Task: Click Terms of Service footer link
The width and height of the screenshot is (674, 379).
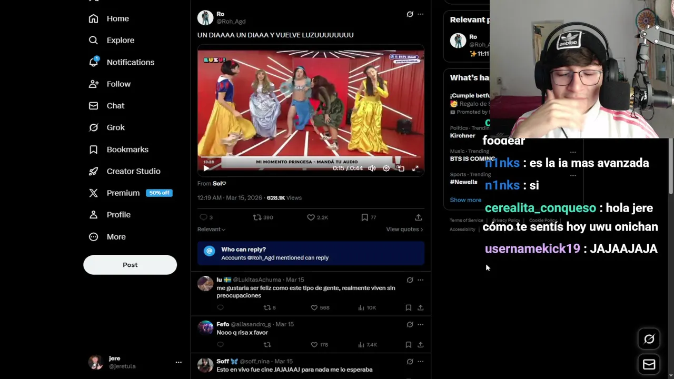Action: click(466, 220)
